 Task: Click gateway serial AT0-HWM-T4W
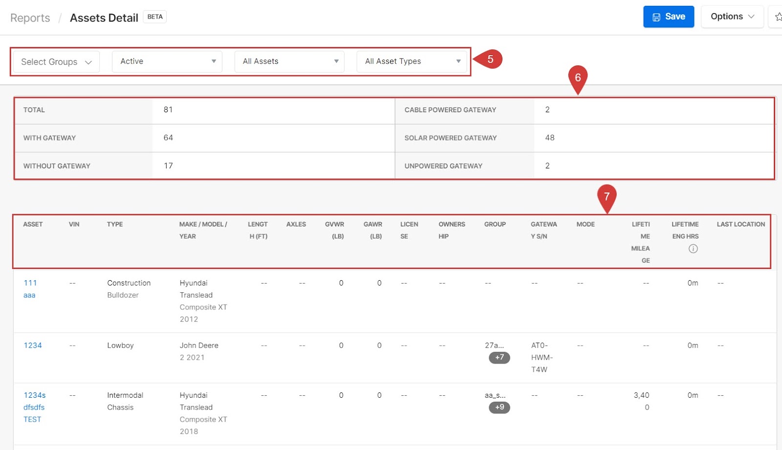[542, 357]
